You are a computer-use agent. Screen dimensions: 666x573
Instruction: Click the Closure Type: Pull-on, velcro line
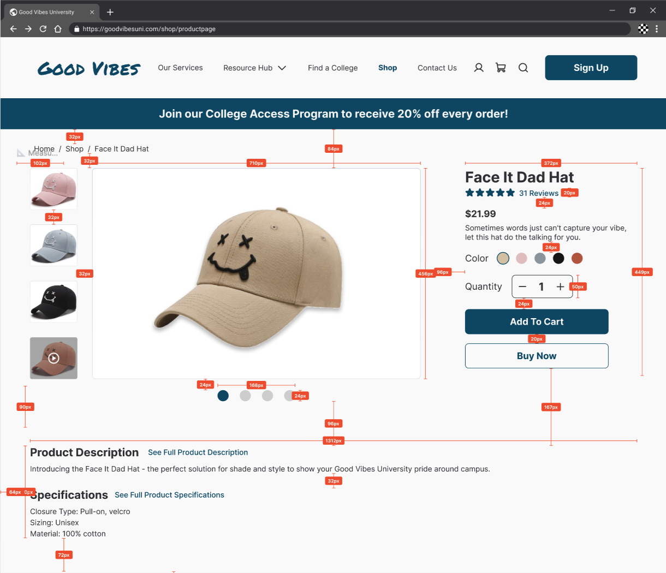click(x=80, y=511)
